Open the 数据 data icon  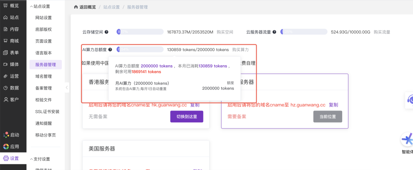coord(5,88)
